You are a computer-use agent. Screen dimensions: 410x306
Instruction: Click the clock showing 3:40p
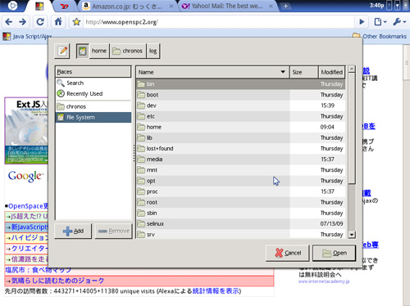[377, 6]
